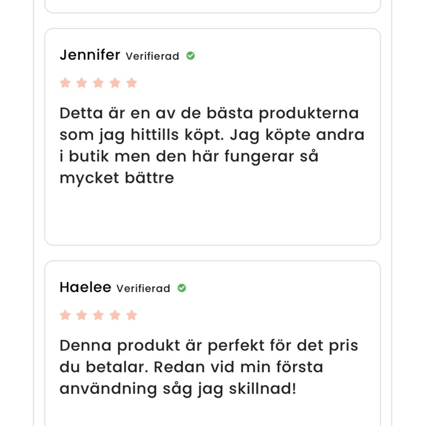Click Jennifer's review text about bästa produkterna
This screenshot has height=426, width=425.
(212, 145)
